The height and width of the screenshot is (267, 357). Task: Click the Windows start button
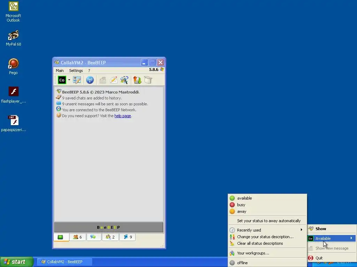pos(16,262)
